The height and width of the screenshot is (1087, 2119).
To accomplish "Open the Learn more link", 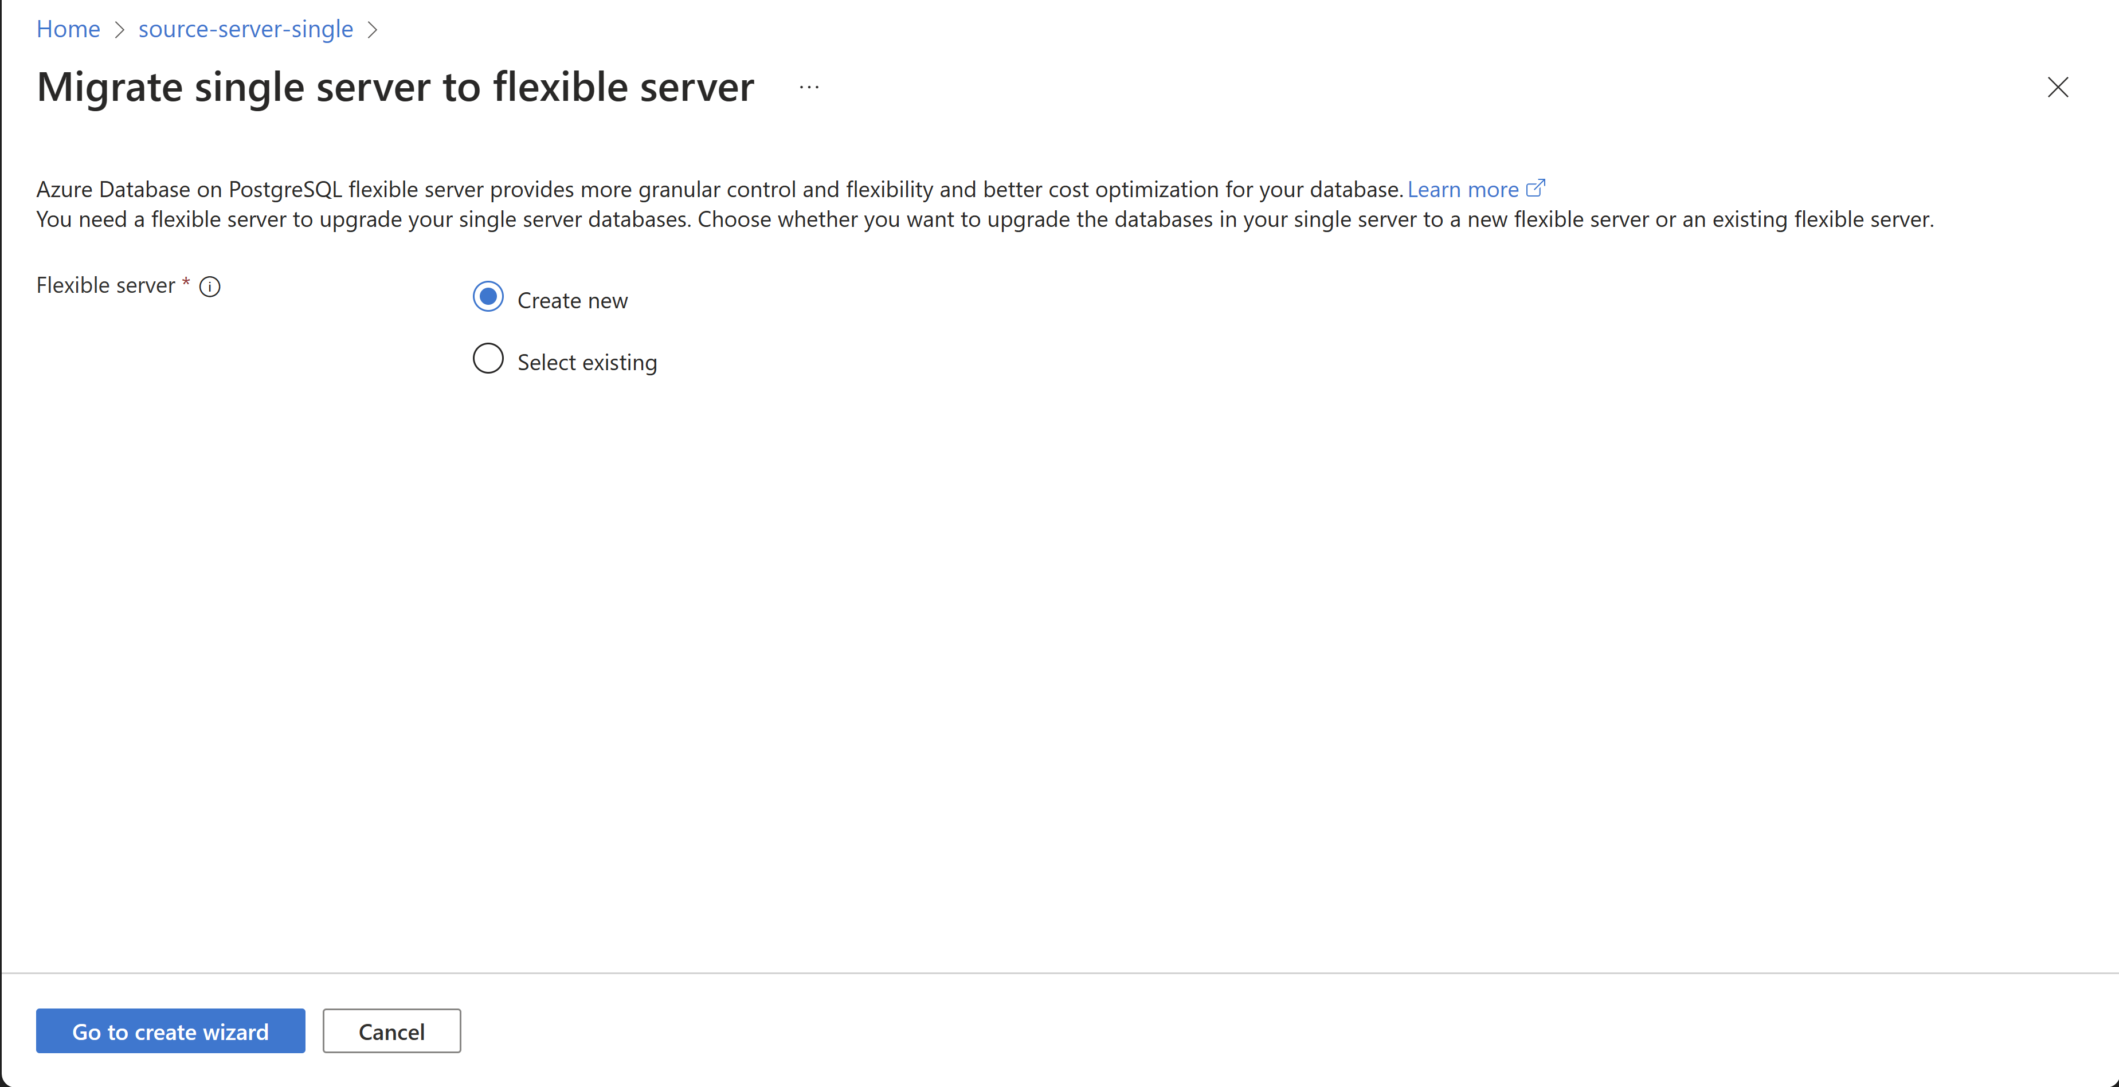I will [1462, 189].
